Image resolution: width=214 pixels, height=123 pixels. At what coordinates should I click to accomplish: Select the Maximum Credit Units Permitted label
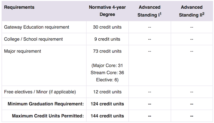point(48,116)
